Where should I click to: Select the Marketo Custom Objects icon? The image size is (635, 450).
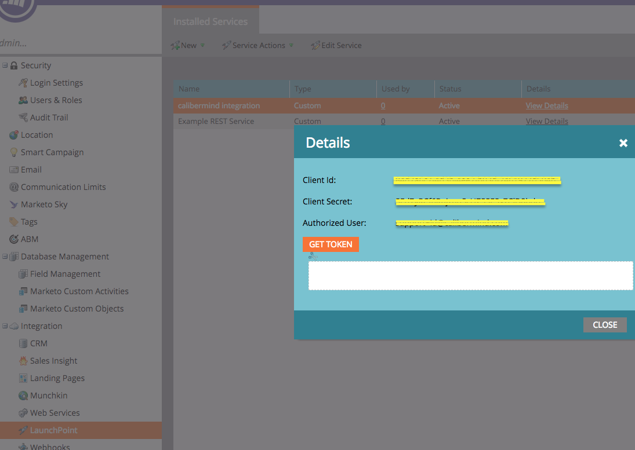[23, 309]
